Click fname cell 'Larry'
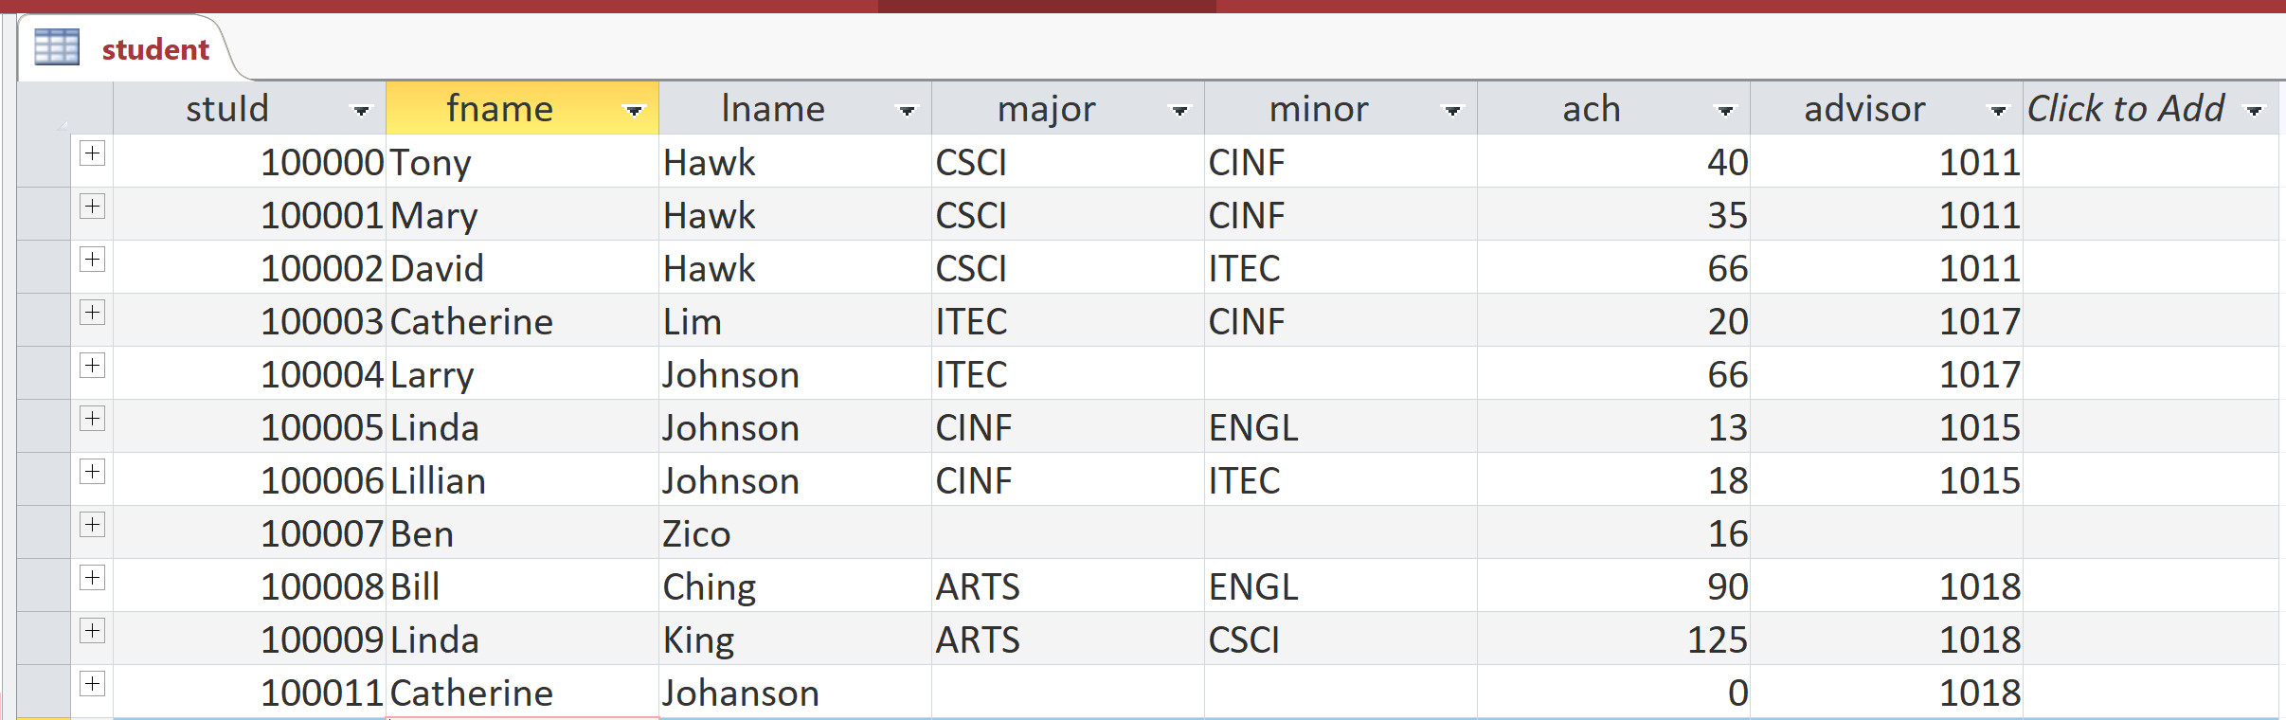2286x720 pixels. (522, 373)
